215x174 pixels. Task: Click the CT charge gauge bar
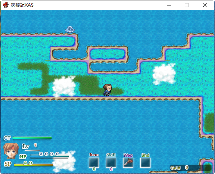tap(32, 138)
